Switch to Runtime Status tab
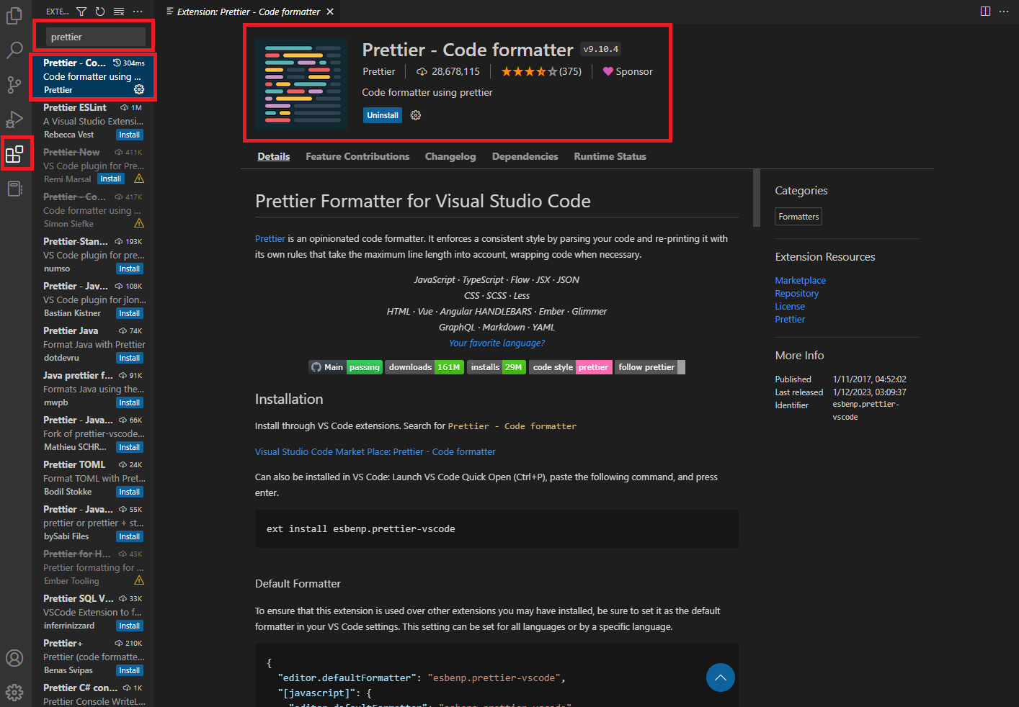The image size is (1019, 707). tap(610, 156)
